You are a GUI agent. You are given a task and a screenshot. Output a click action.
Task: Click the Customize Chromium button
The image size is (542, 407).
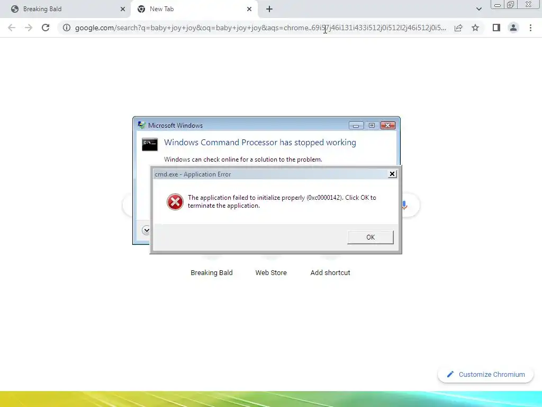pyautogui.click(x=486, y=375)
